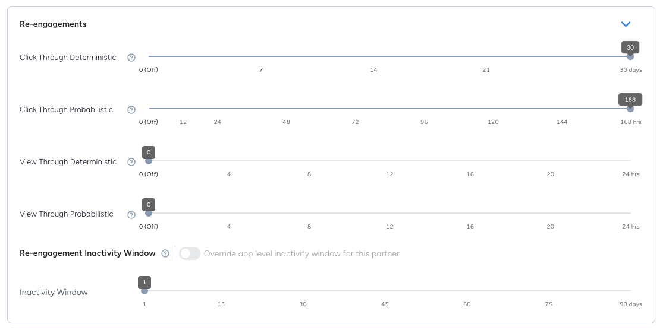Viewport: 663px width, 330px height.
Task: Set View Through Deterministic to 12 hrs
Action: pos(389,161)
